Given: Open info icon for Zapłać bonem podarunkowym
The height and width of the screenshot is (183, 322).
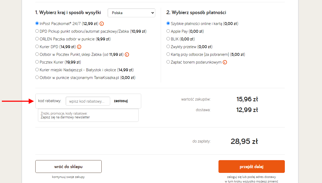Looking at the screenshot, I should (x=225, y=62).
